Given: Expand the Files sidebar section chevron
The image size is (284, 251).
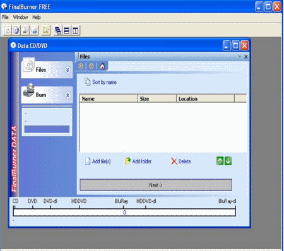Looking at the screenshot, I should (68, 70).
